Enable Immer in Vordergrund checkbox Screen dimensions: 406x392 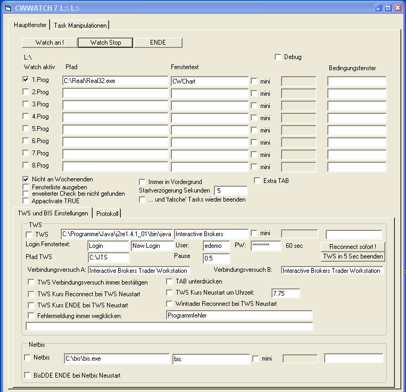143,182
